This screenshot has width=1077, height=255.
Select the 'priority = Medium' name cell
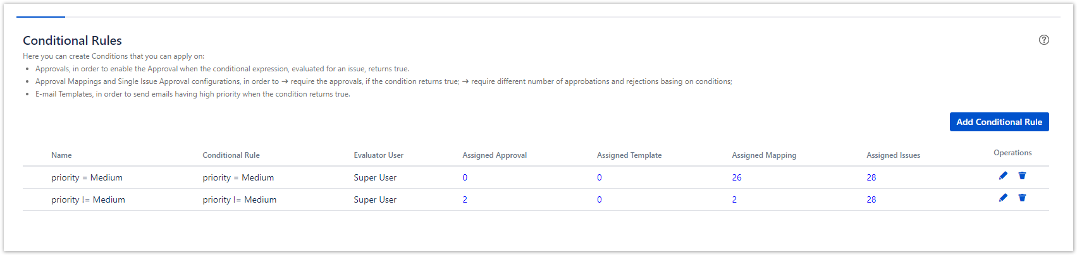pyautogui.click(x=87, y=178)
